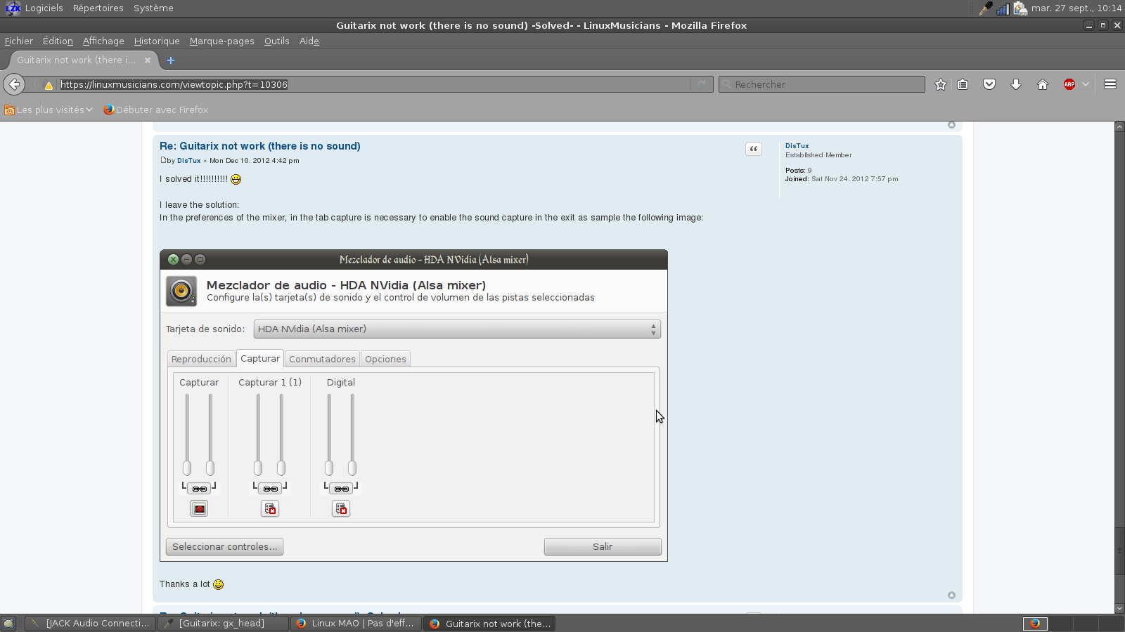
Task: Open the Marque-pages menu
Action: [222, 41]
